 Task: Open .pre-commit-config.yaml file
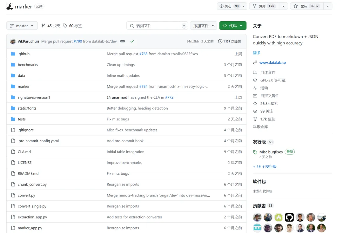tap(38, 141)
